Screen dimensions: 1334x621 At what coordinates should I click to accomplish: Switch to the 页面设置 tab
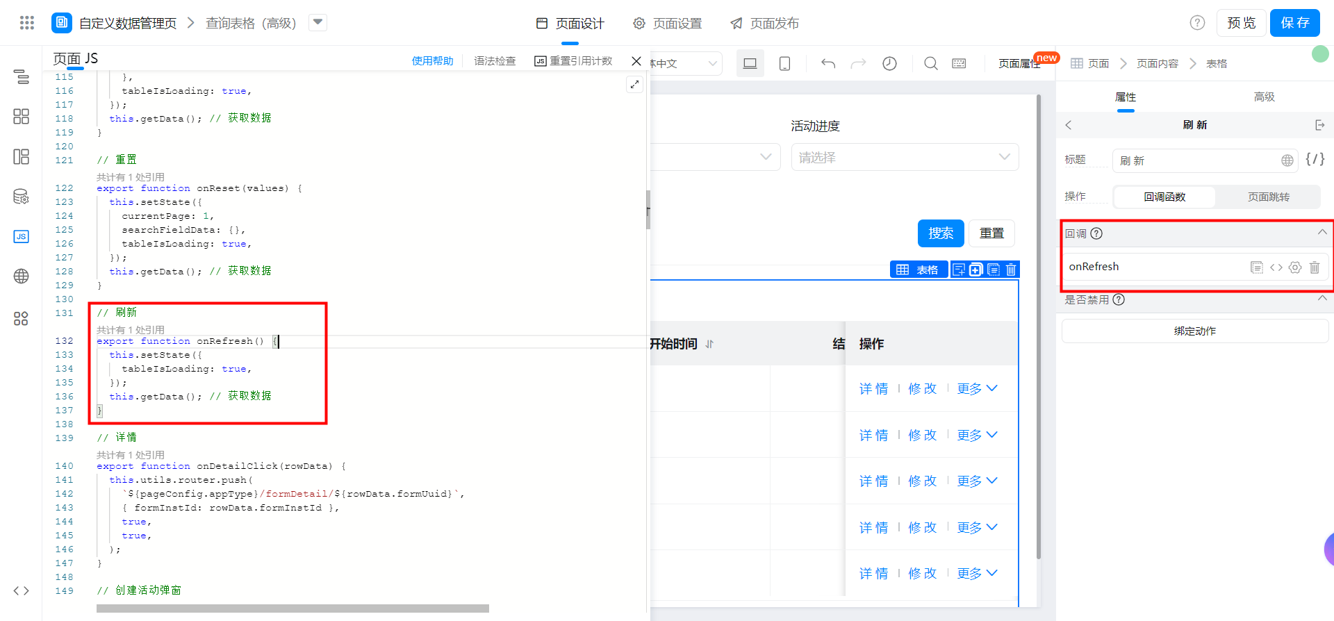(668, 24)
